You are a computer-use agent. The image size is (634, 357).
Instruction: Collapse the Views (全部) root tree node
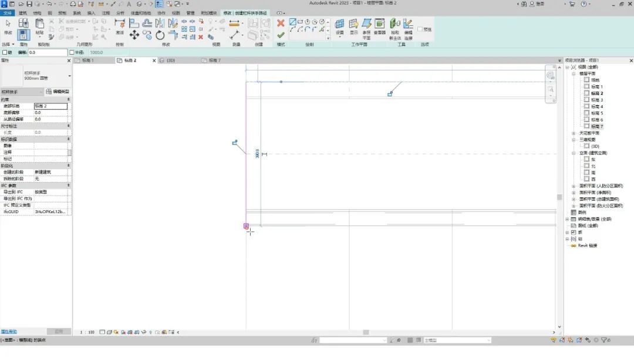[x=567, y=67]
